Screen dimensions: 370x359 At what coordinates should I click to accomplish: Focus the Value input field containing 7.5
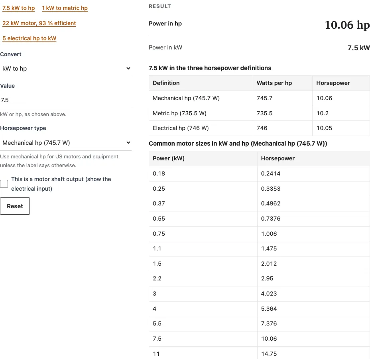coord(66,100)
